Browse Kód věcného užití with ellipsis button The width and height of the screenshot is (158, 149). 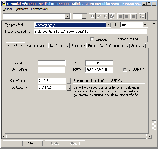click(x=69, y=81)
